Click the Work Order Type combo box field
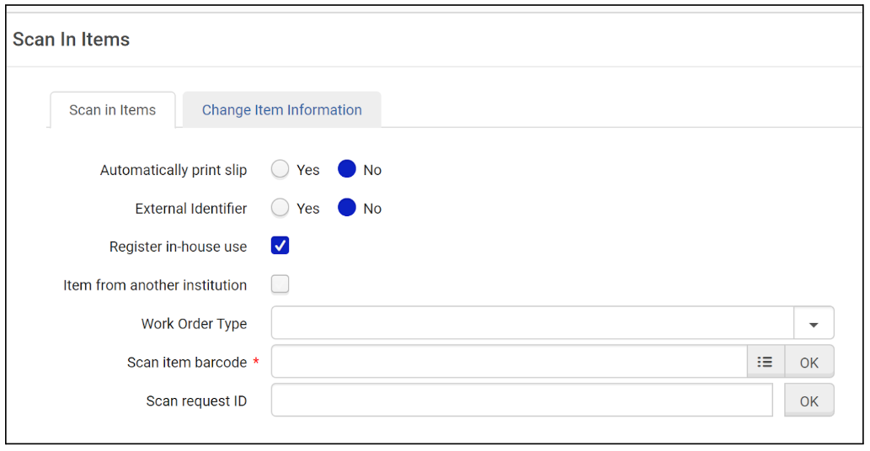This screenshot has height=451, width=870. click(531, 324)
